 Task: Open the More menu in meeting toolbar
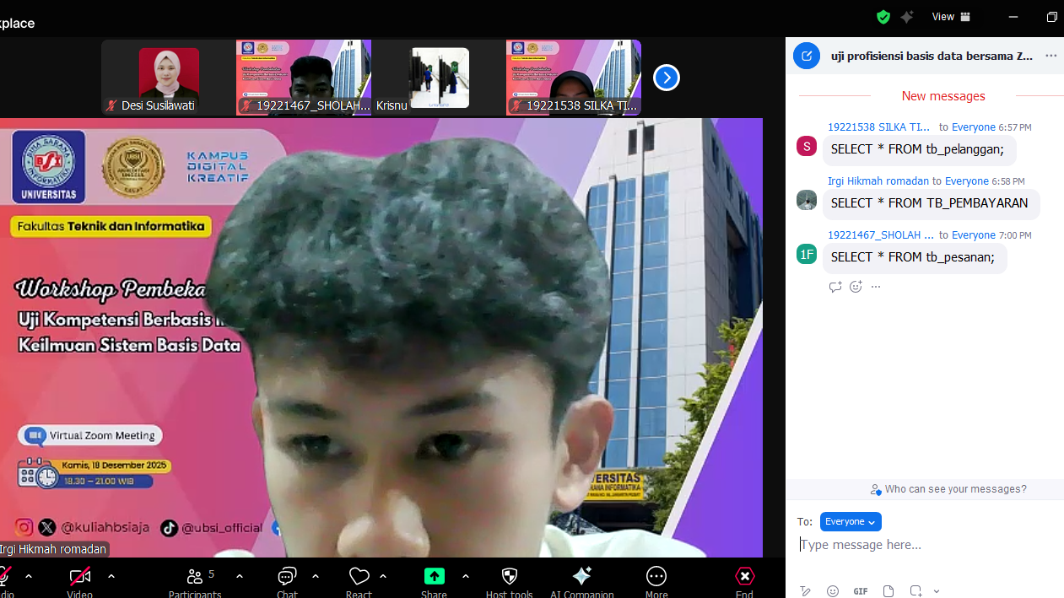click(x=656, y=577)
